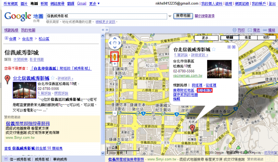
Task: Pan map left arrow
Action: pos(110,43)
